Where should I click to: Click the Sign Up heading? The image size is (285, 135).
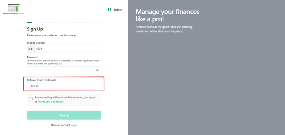tap(35, 29)
